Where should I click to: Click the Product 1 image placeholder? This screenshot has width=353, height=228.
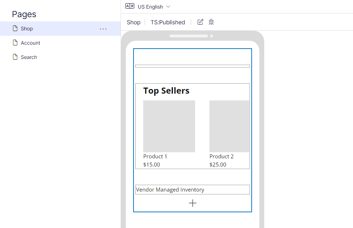pyautogui.click(x=169, y=126)
